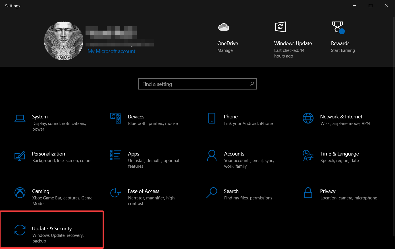Click the Network & Internet globe icon
Screen dimensions: 395x249
(308, 118)
